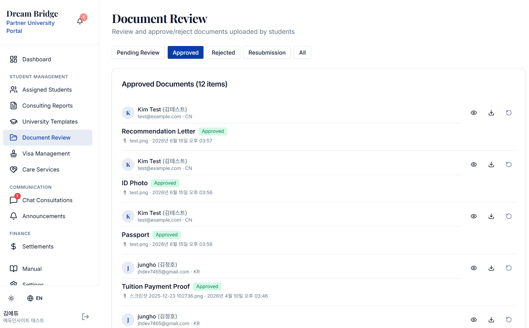Click the Dashboard grid icon
529x328 pixels.
pyautogui.click(x=13, y=59)
